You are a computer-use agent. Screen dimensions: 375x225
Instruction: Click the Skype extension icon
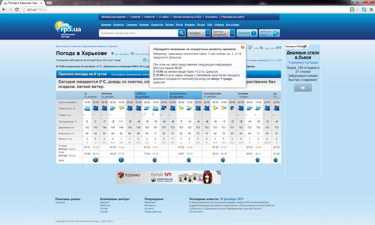pos(364,9)
